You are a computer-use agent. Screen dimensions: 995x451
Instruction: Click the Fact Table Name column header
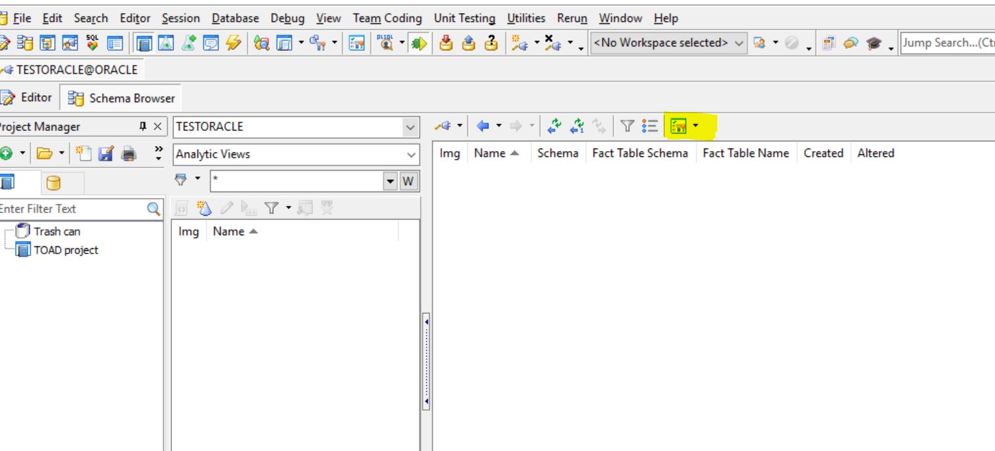click(746, 153)
